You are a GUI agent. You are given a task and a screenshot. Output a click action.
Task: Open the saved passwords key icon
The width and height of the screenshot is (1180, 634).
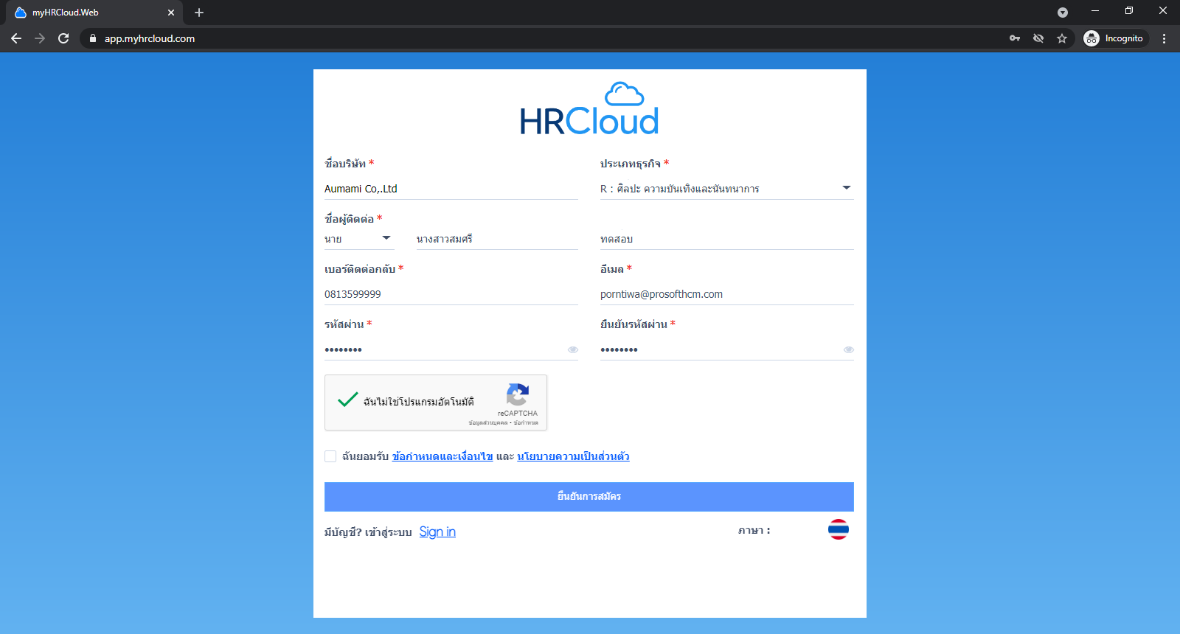click(1015, 38)
